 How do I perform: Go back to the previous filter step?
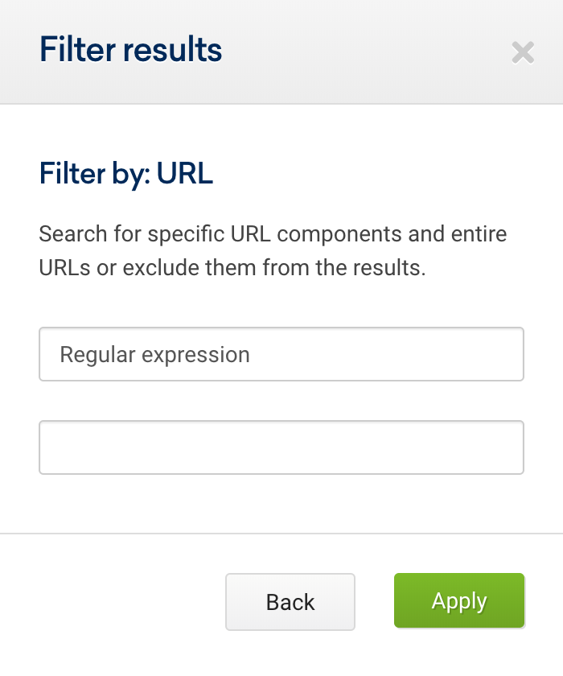pyautogui.click(x=290, y=602)
